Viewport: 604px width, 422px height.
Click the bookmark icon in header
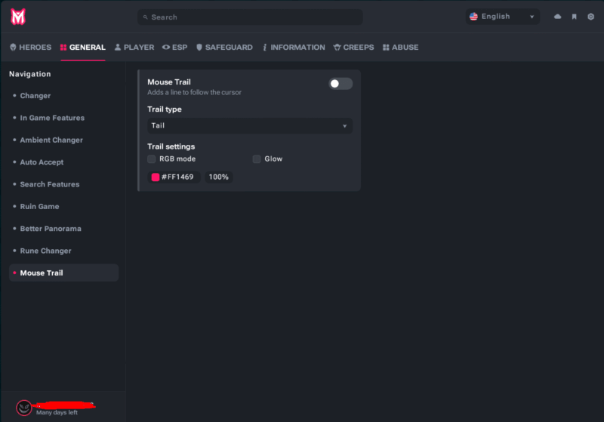click(x=574, y=17)
